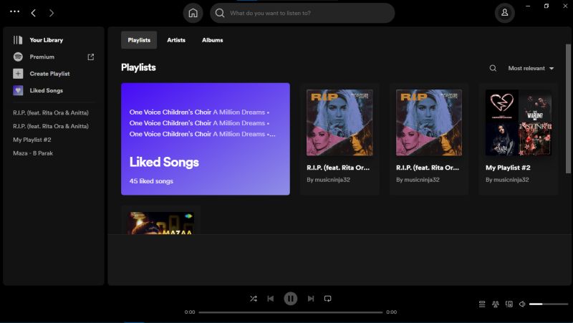This screenshot has width=573, height=323.
Task: Click '45 liked songs' text
Action: coord(151,181)
